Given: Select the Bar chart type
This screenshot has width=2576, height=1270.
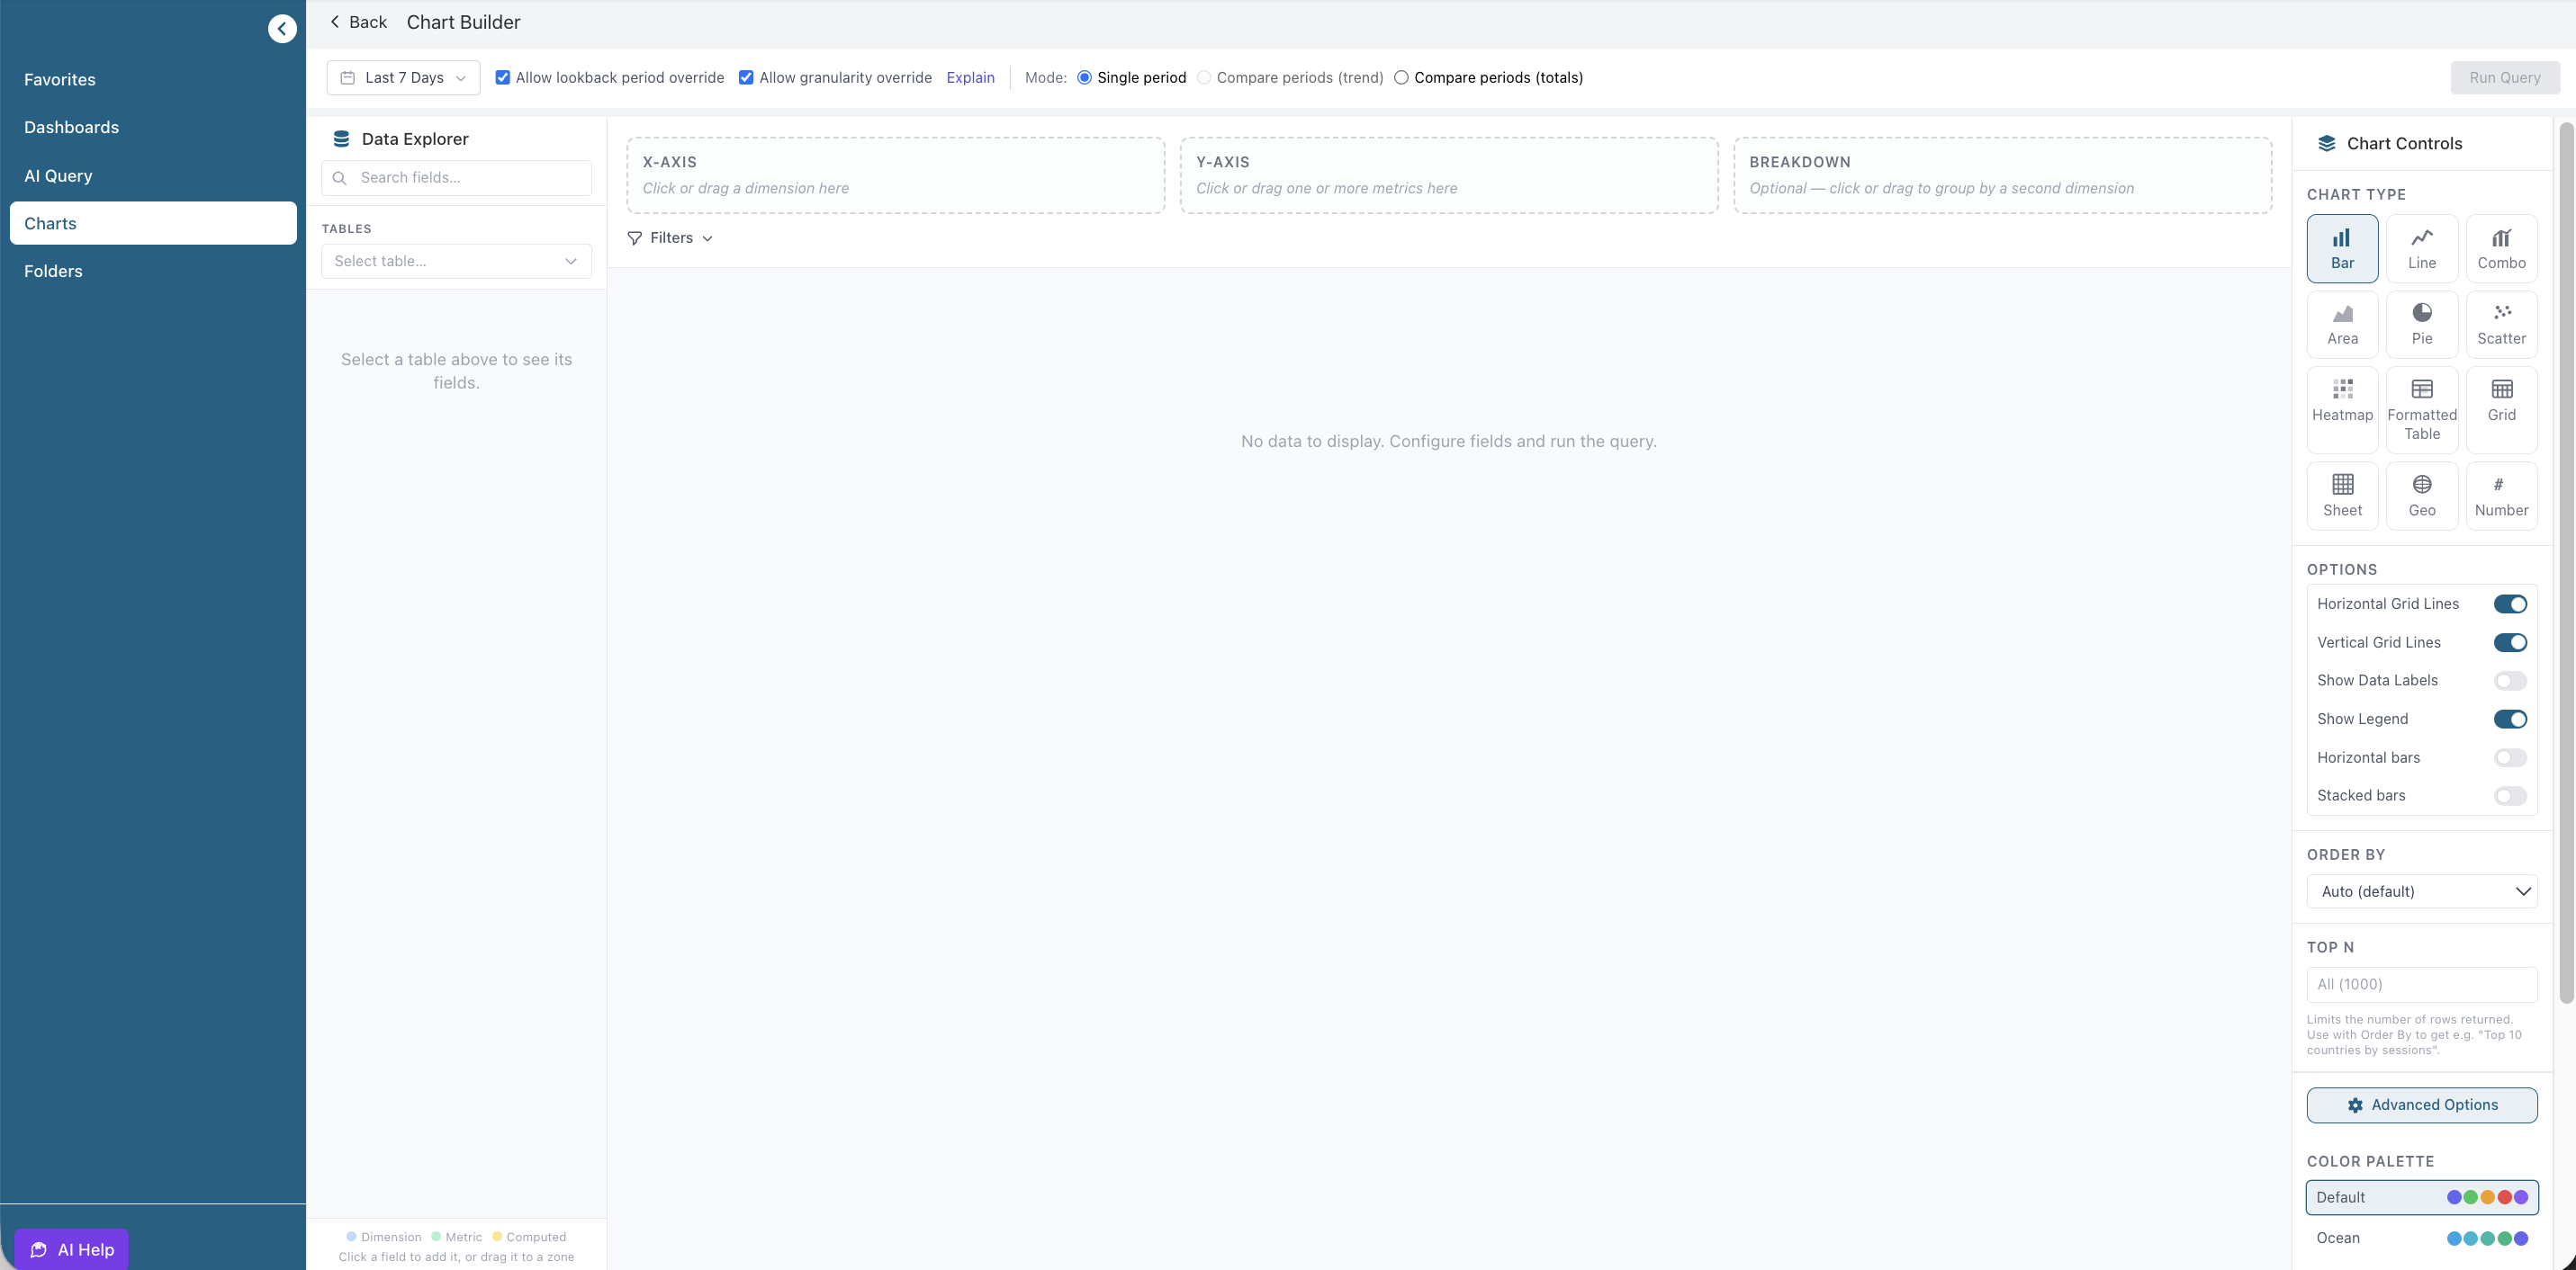Looking at the screenshot, I should point(2342,249).
